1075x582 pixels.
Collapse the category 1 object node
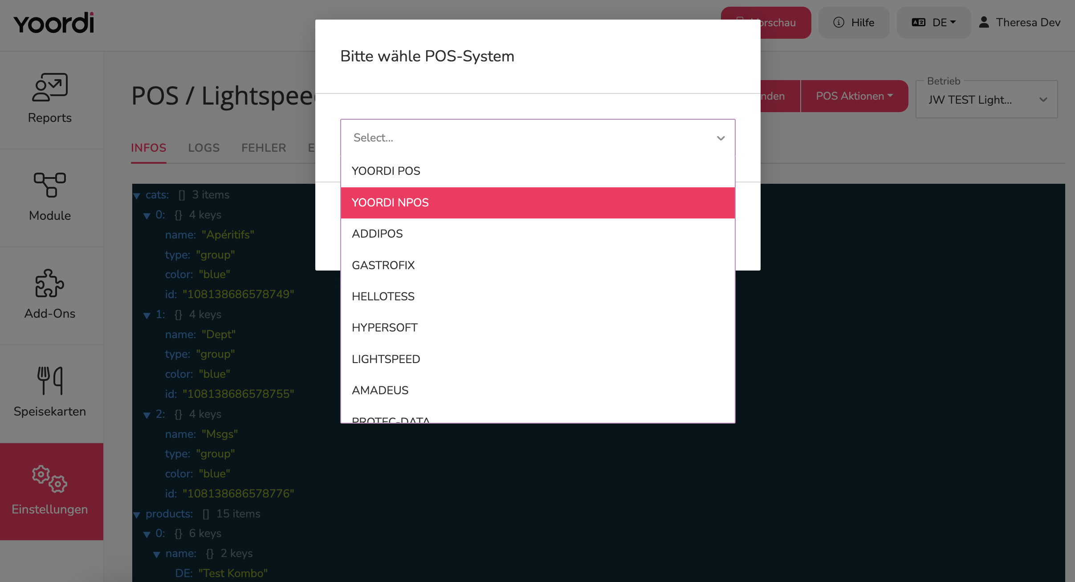click(147, 315)
